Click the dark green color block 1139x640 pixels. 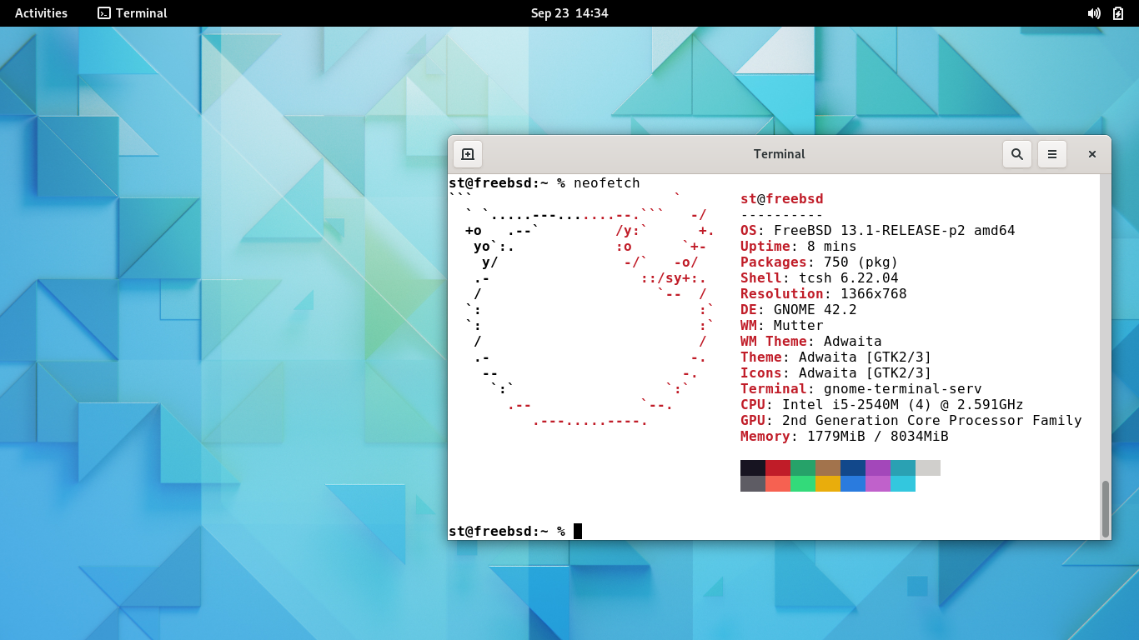click(x=803, y=467)
